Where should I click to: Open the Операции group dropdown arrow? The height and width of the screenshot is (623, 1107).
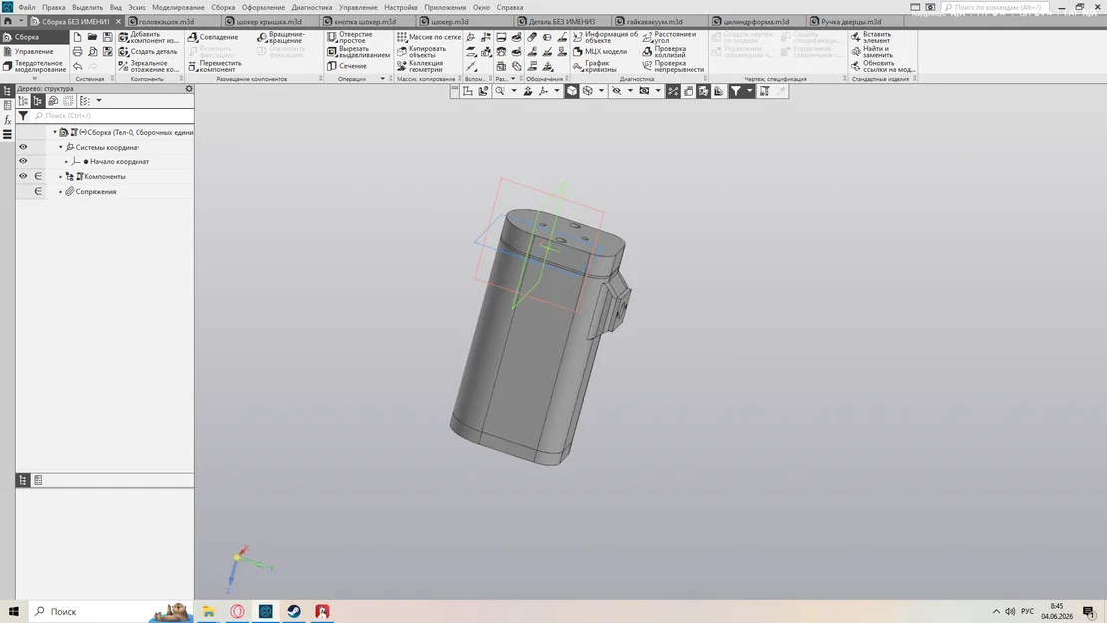[382, 79]
